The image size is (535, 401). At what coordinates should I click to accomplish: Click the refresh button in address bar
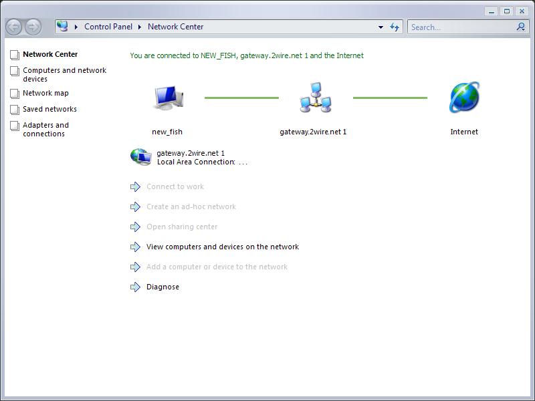coord(395,27)
